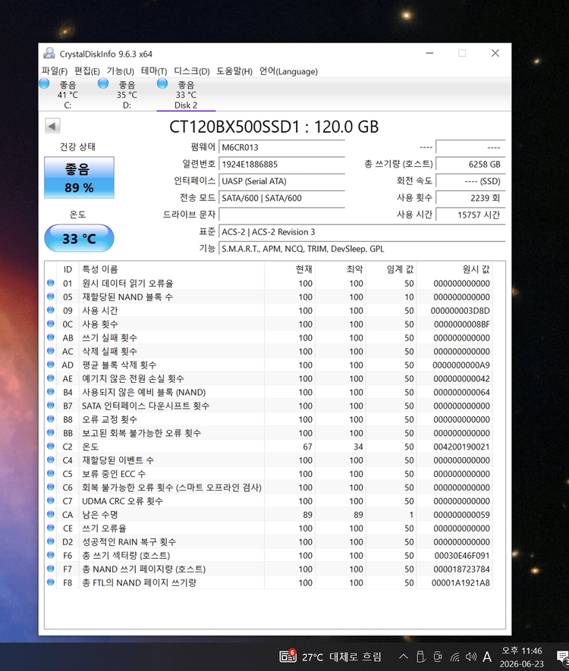Screen dimensions: 569x671
Task: Click the Wi-Fi network tray icon
Action: (454, 657)
